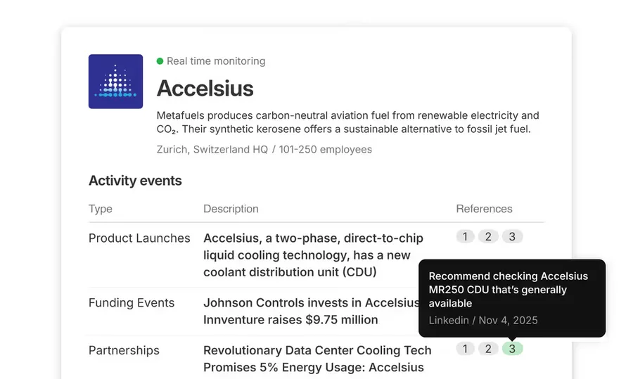Click the References column header
Screen dimensions: 633x379
click(x=484, y=209)
